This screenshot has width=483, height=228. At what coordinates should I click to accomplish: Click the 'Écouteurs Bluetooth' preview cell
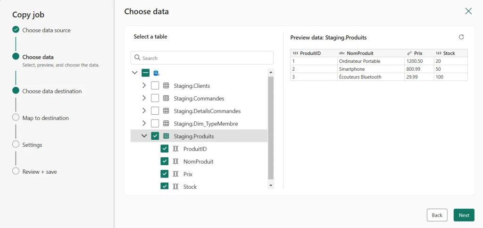tap(371, 77)
